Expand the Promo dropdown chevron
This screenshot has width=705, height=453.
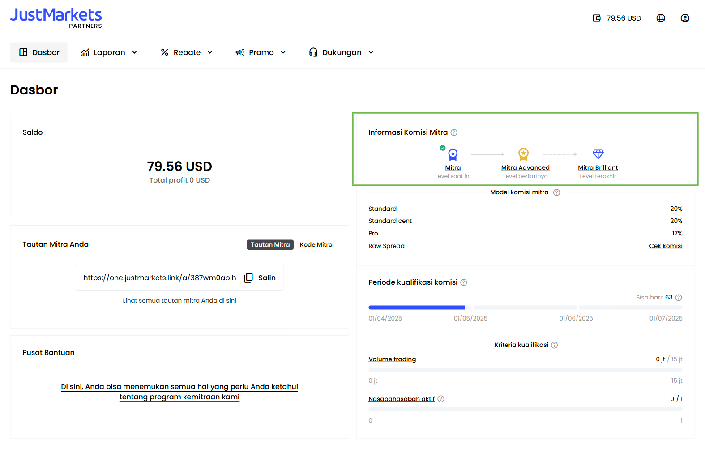283,52
